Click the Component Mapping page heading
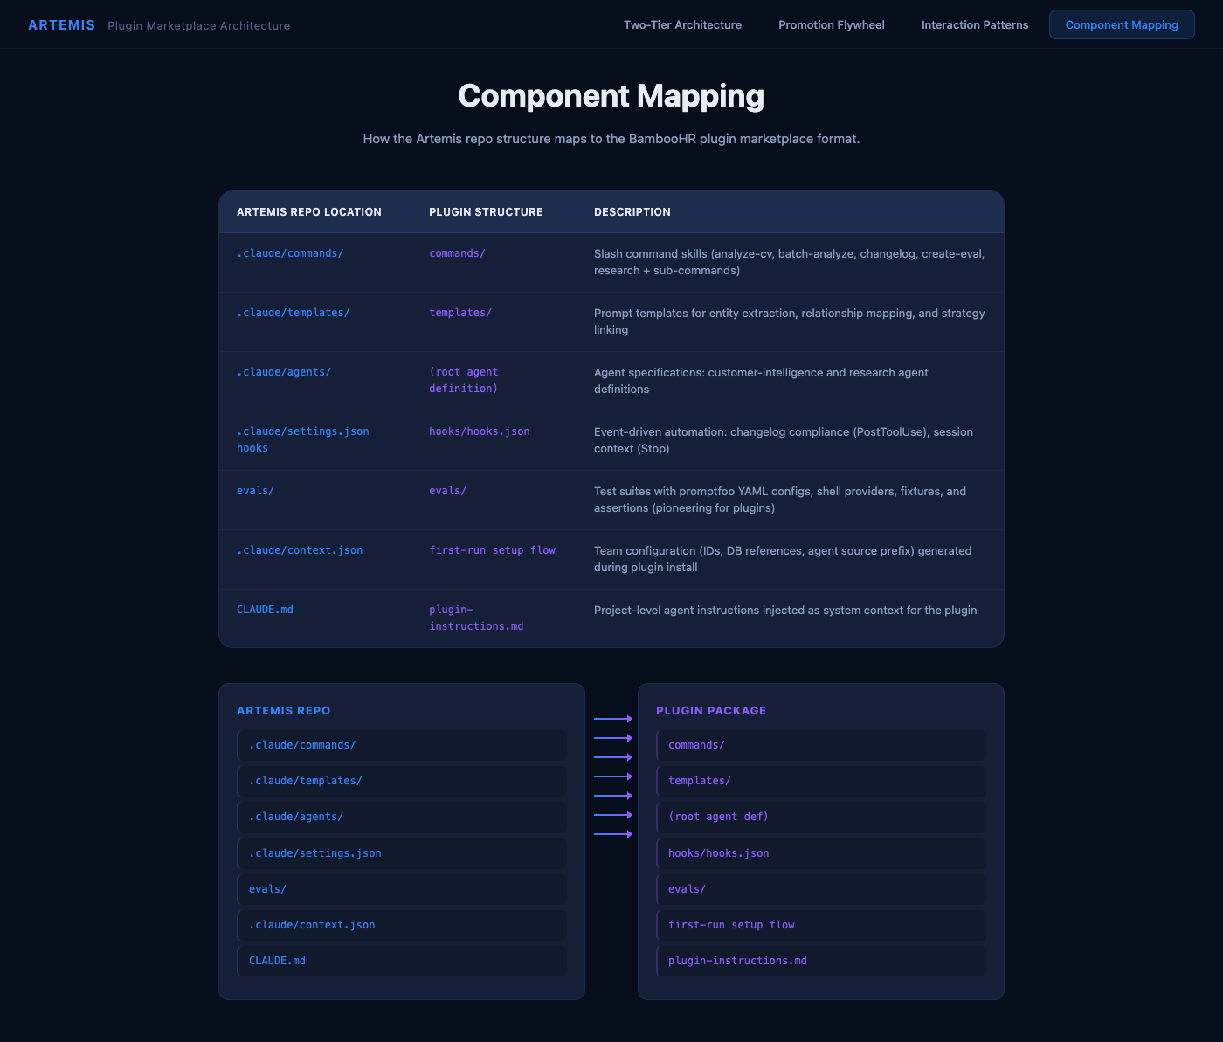The image size is (1223, 1042). pos(611,95)
